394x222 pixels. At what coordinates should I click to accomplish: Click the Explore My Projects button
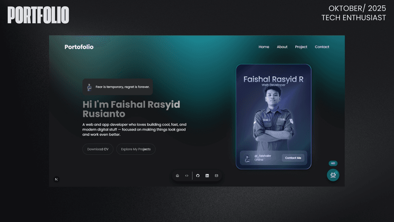[x=136, y=149]
